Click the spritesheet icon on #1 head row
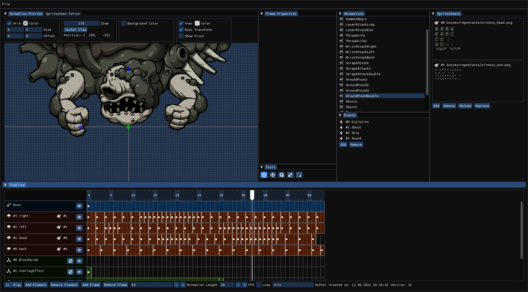The width and height of the screenshot is (528, 292). [x=59, y=238]
